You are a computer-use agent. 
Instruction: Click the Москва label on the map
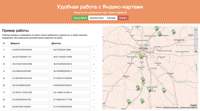[x=143, y=48]
